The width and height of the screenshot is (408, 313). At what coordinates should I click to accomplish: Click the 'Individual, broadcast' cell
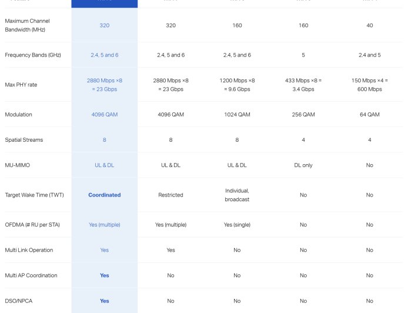pyautogui.click(x=237, y=195)
